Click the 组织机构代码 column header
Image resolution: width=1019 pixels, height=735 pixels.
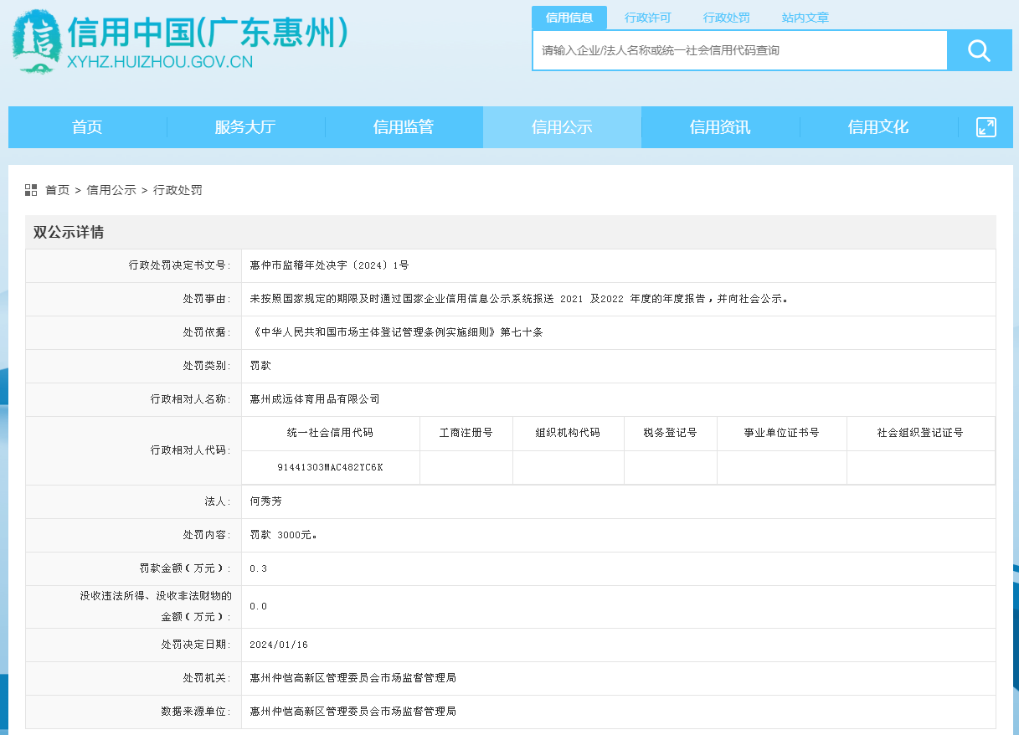click(569, 433)
